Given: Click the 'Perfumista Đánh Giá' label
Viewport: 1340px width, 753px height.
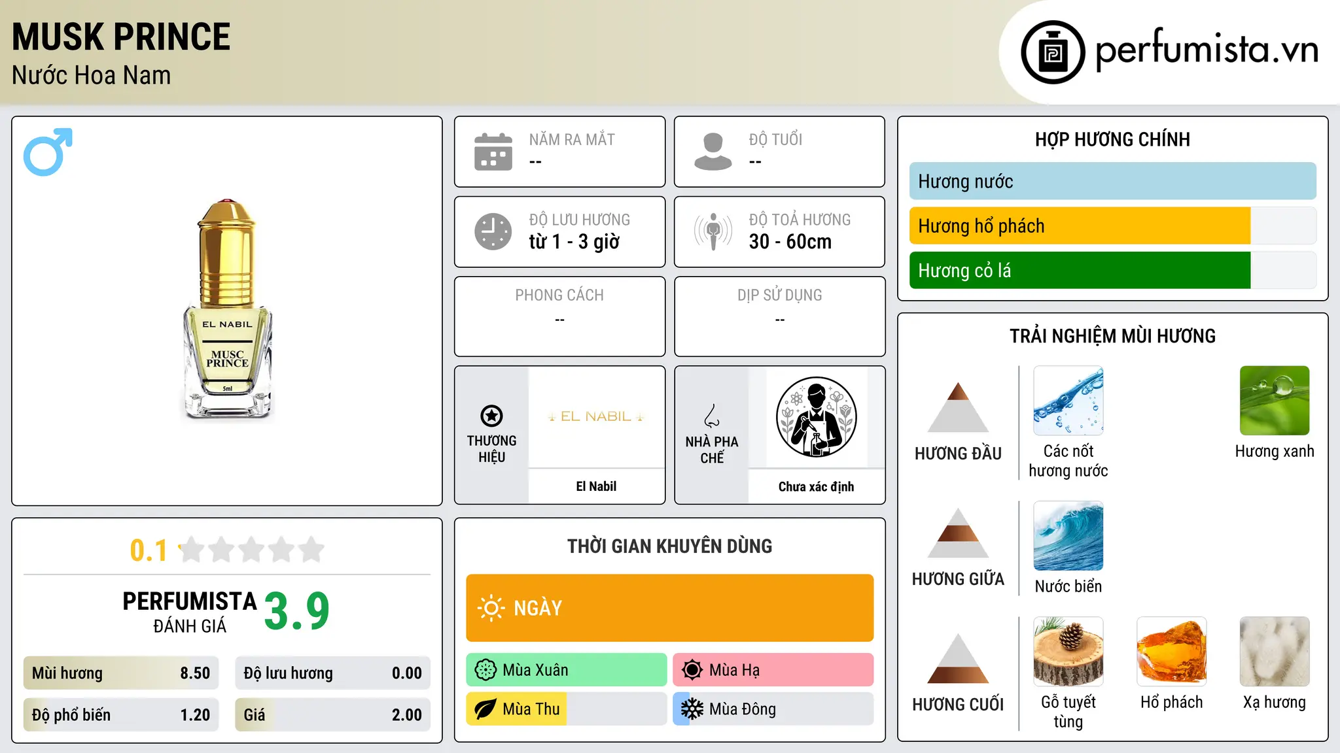Looking at the screenshot, I should [x=190, y=612].
